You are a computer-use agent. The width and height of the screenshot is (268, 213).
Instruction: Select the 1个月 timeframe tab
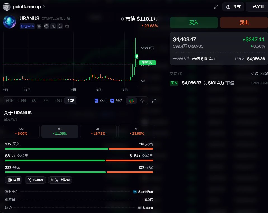(58, 101)
